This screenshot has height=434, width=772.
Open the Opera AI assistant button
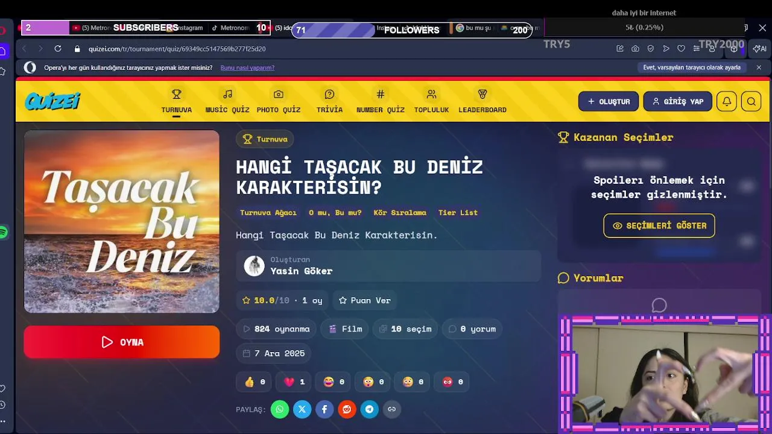point(760,48)
